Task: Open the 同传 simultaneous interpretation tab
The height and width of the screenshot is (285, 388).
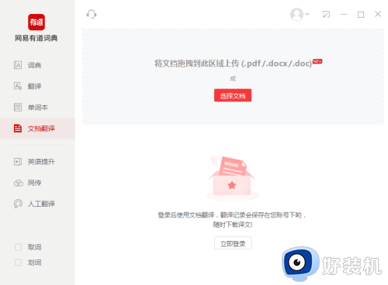Action: (37, 183)
